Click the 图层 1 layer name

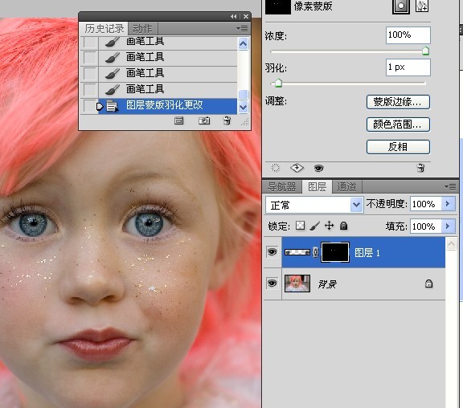pyautogui.click(x=367, y=253)
